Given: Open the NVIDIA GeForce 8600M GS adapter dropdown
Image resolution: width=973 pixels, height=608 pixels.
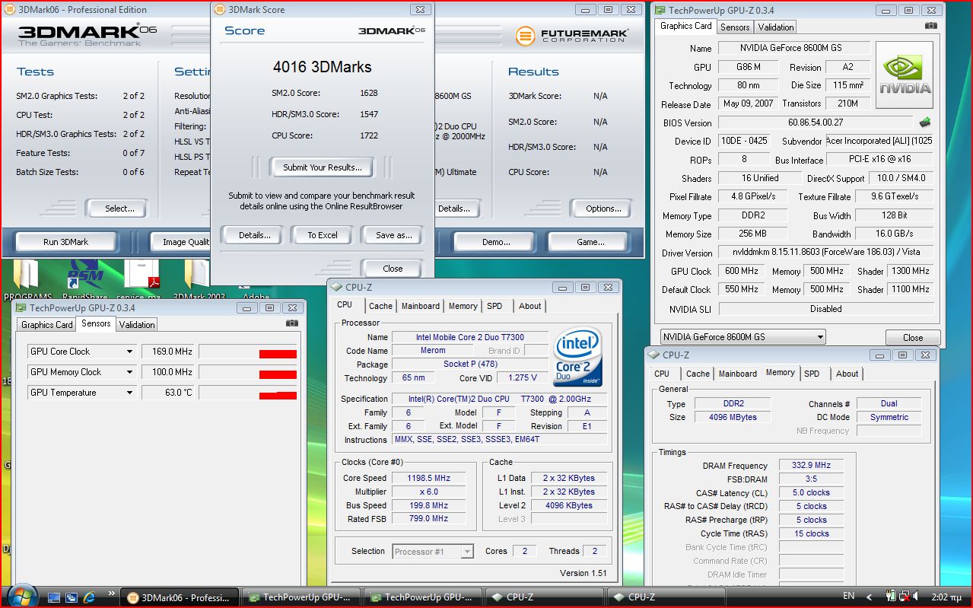Looking at the screenshot, I should (x=819, y=337).
